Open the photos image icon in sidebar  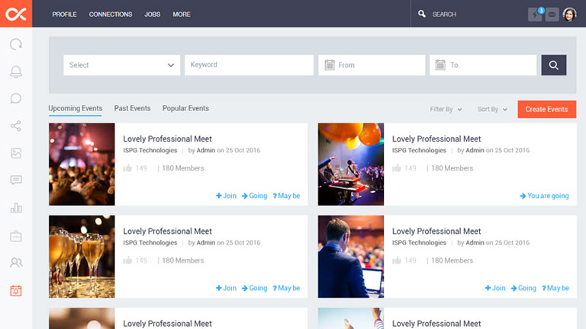point(16,153)
